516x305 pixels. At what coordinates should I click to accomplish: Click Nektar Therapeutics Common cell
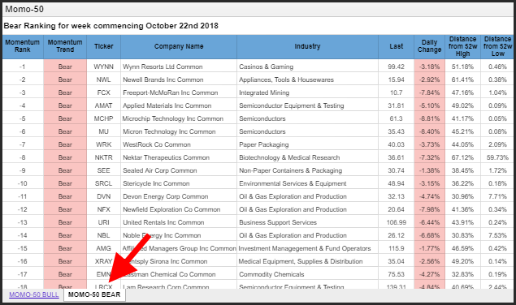(x=179, y=157)
